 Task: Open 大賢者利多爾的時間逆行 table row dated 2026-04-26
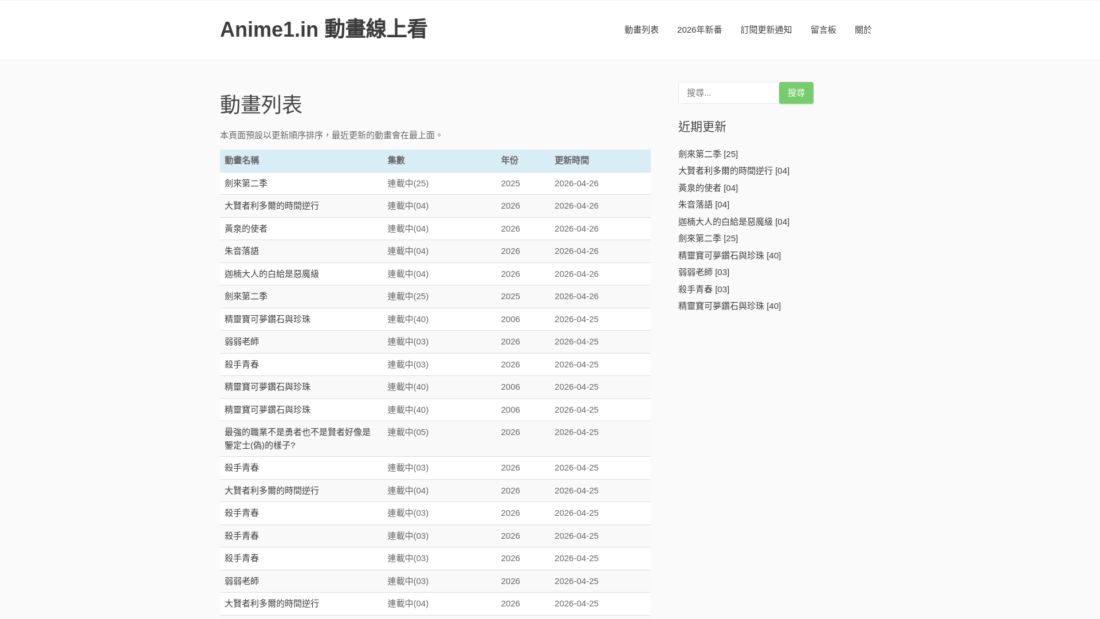point(272,206)
